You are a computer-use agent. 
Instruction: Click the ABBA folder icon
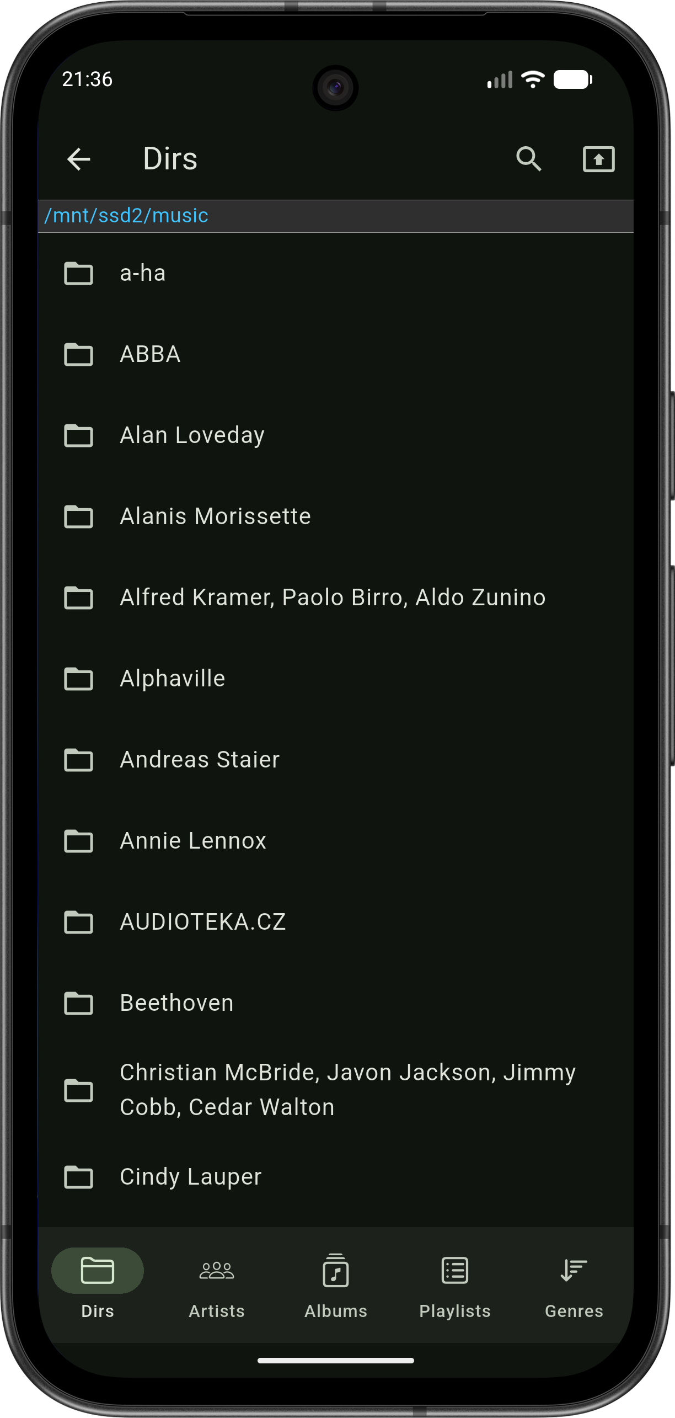78,354
